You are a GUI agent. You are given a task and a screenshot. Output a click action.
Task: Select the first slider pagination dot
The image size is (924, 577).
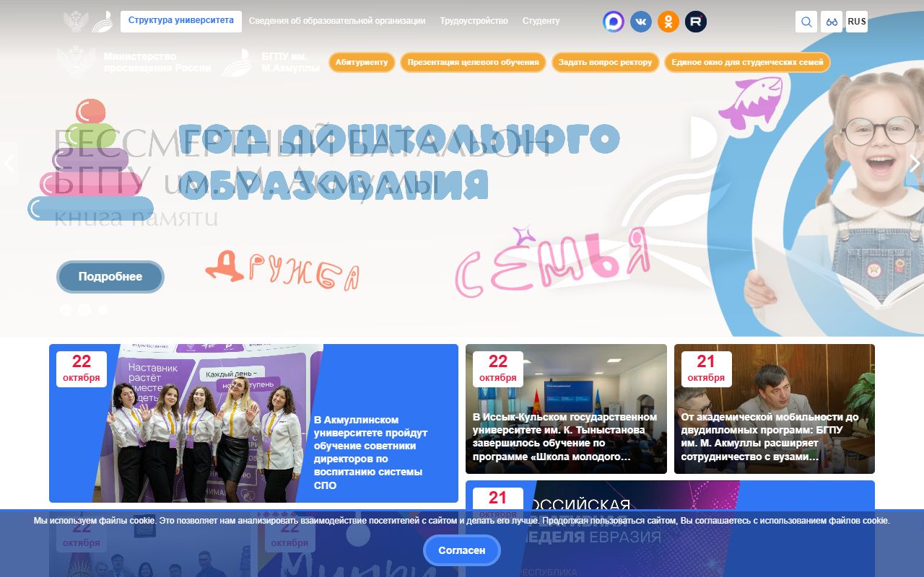tap(66, 310)
